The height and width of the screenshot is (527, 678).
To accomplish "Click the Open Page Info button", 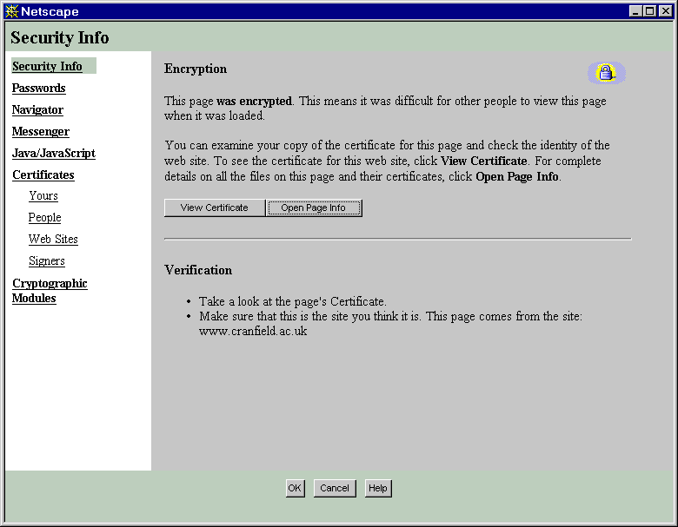I will point(314,208).
